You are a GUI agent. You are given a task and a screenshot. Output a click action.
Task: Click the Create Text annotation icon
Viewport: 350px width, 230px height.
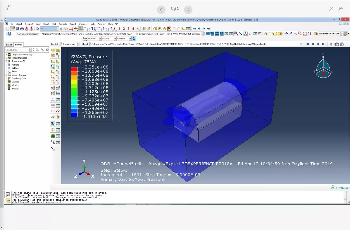246,34
